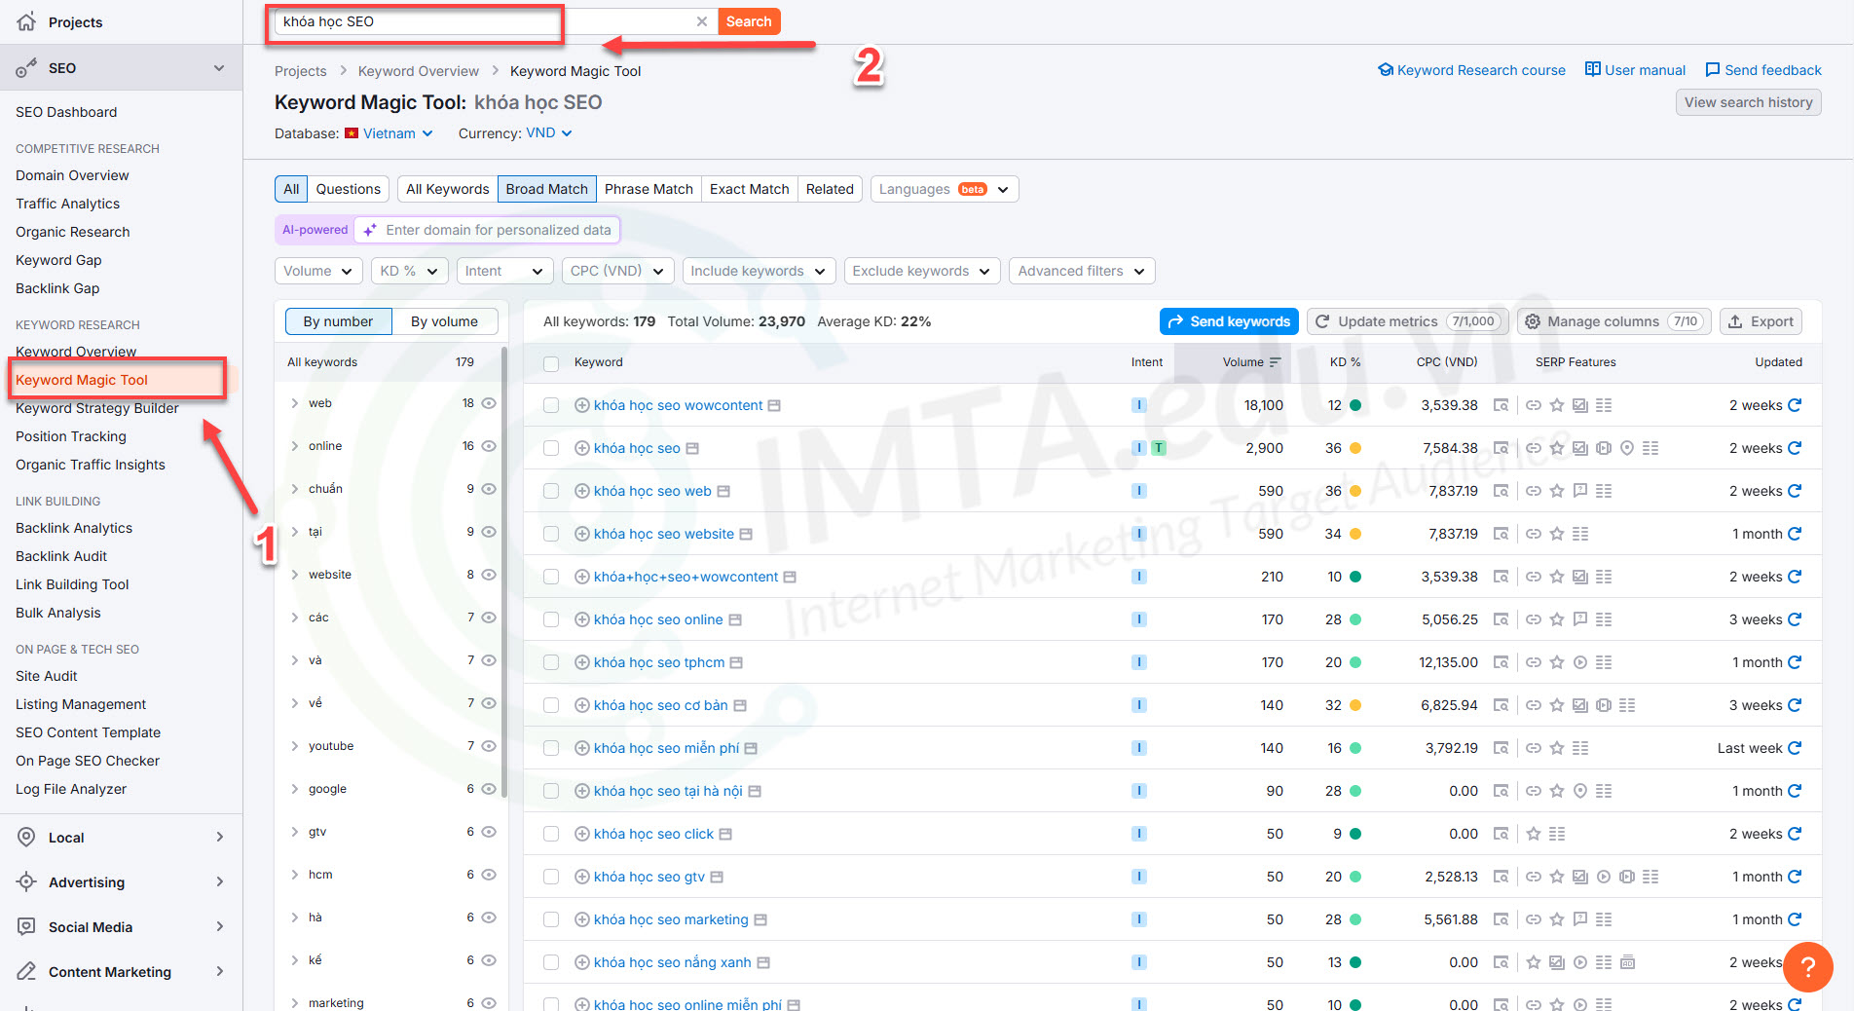Click the keyword groups panel scrollbar
Viewport: 1854px width, 1011px height.
504,572
